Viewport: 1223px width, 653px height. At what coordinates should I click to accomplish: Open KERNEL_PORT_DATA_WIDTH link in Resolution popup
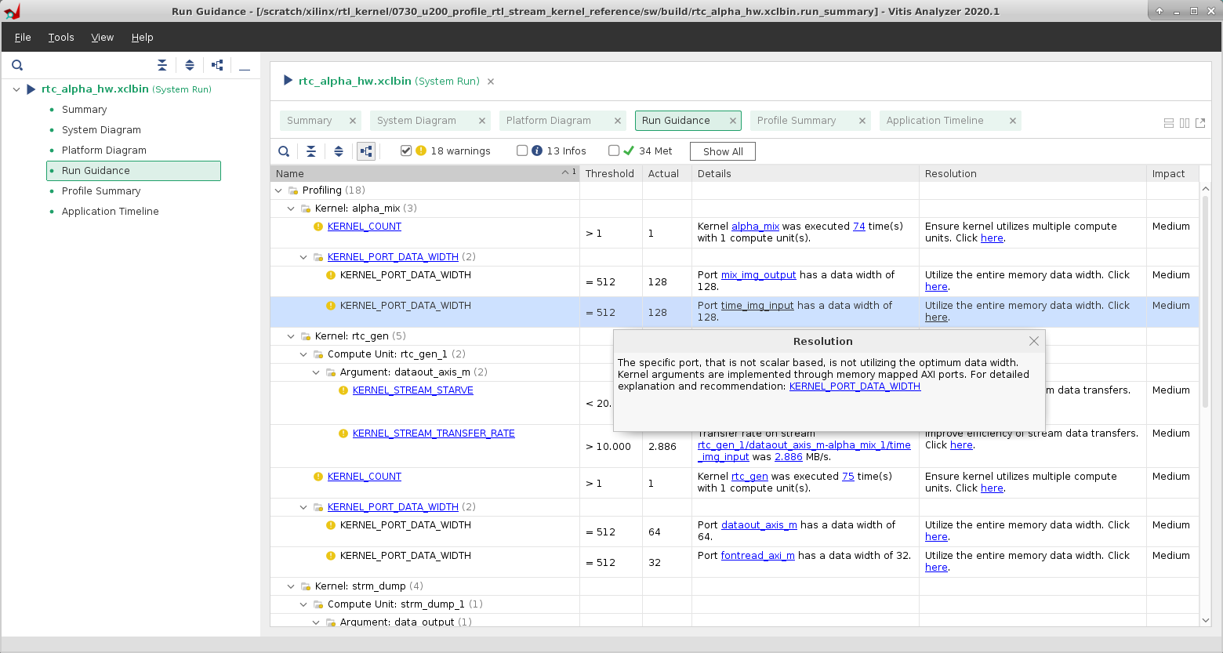855,386
